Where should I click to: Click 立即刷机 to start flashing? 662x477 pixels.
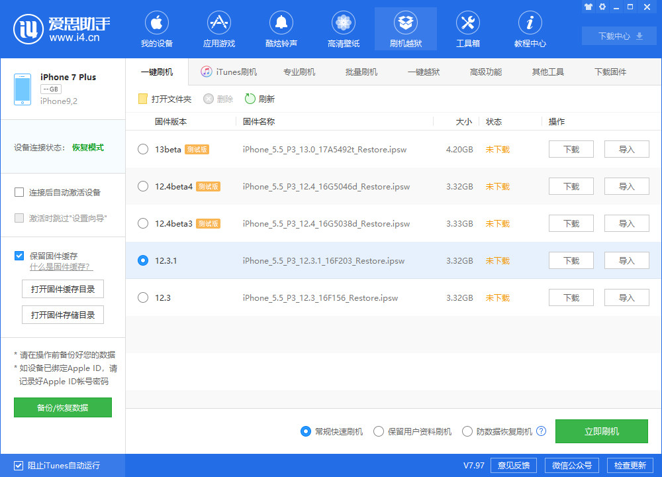pos(602,431)
